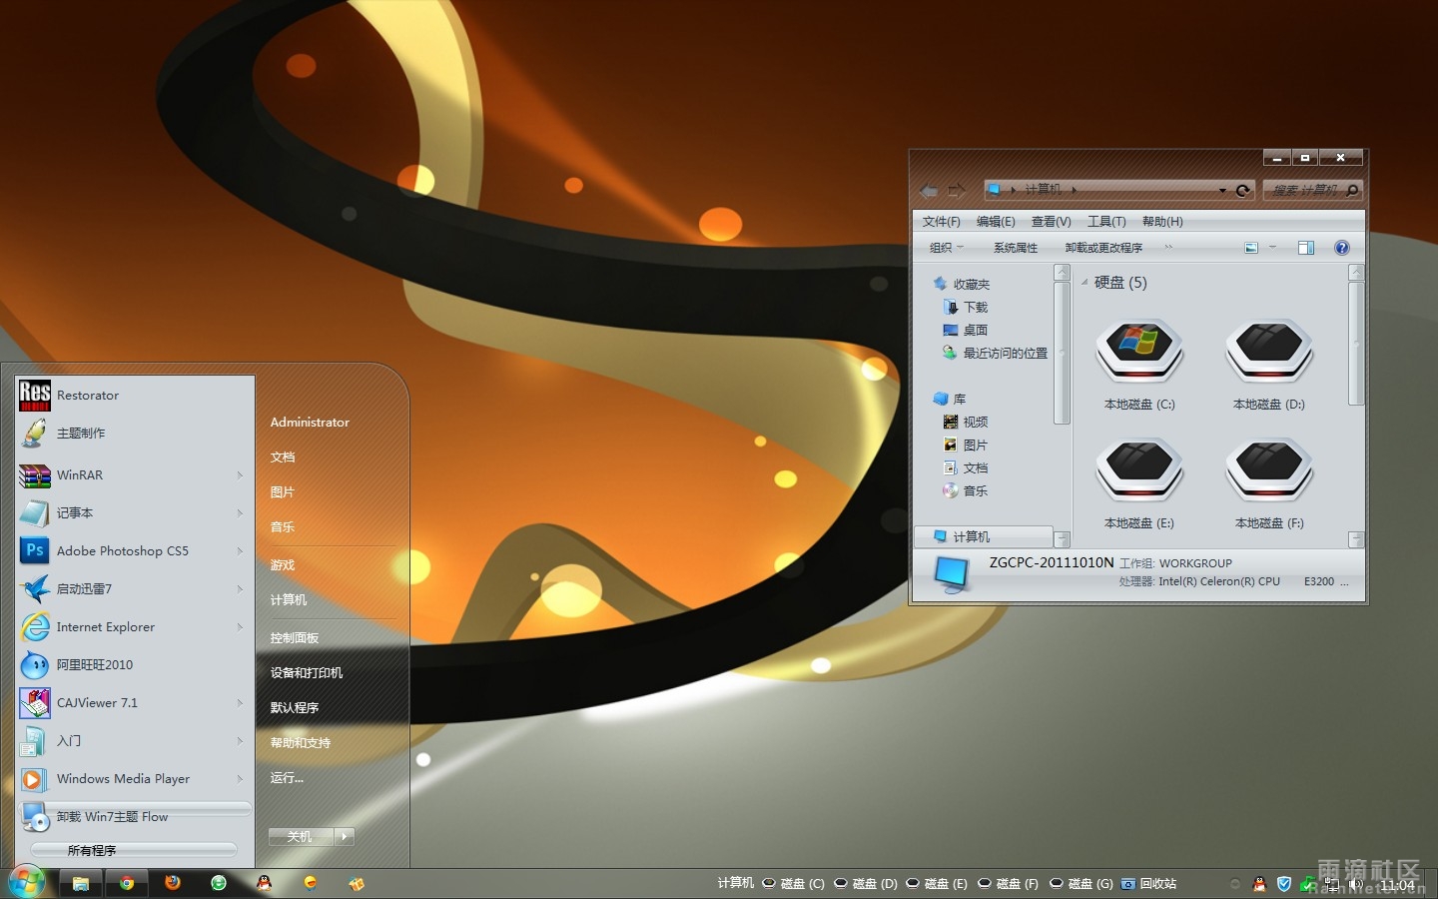This screenshot has height=899, width=1438.
Task: Click the Explorer back arrow
Action: 929,190
